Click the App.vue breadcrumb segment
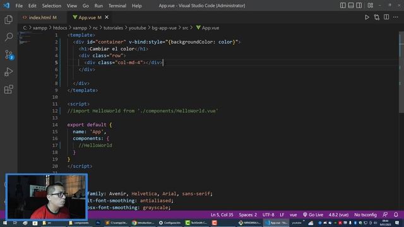 [208, 28]
